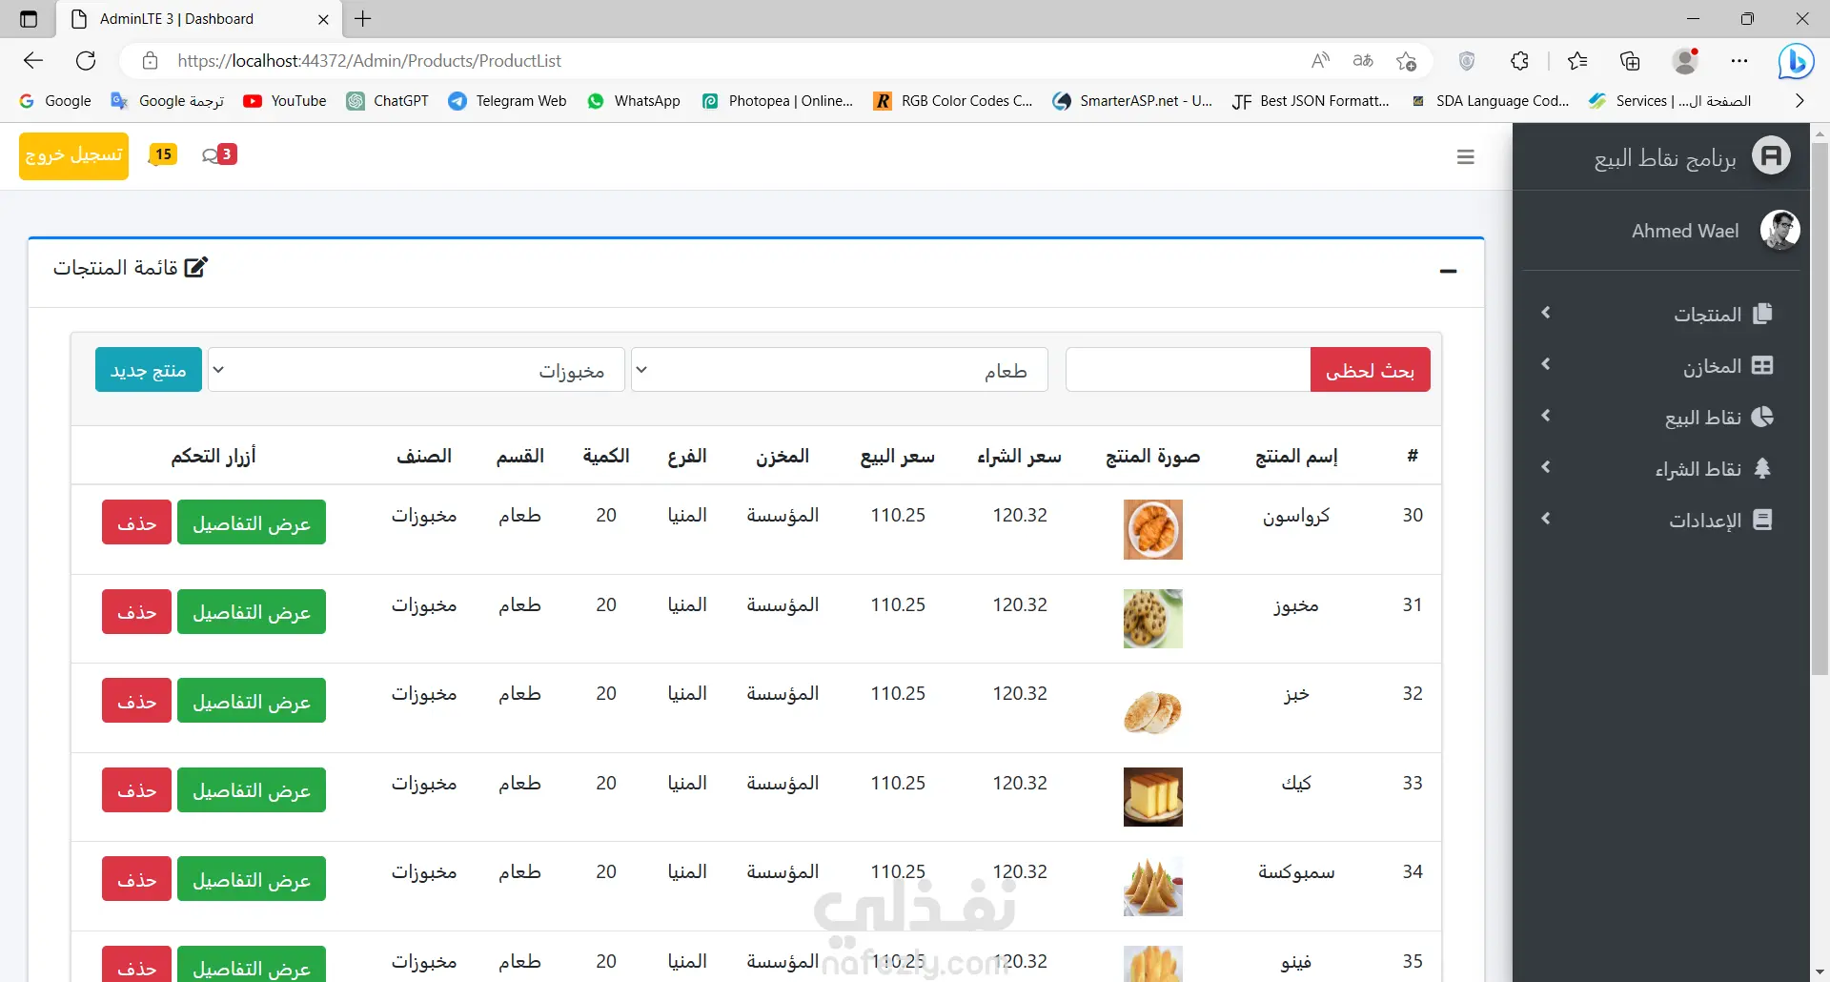The image size is (1830, 982).
Task: Click the بحث لحظى search button
Action: (x=1370, y=370)
